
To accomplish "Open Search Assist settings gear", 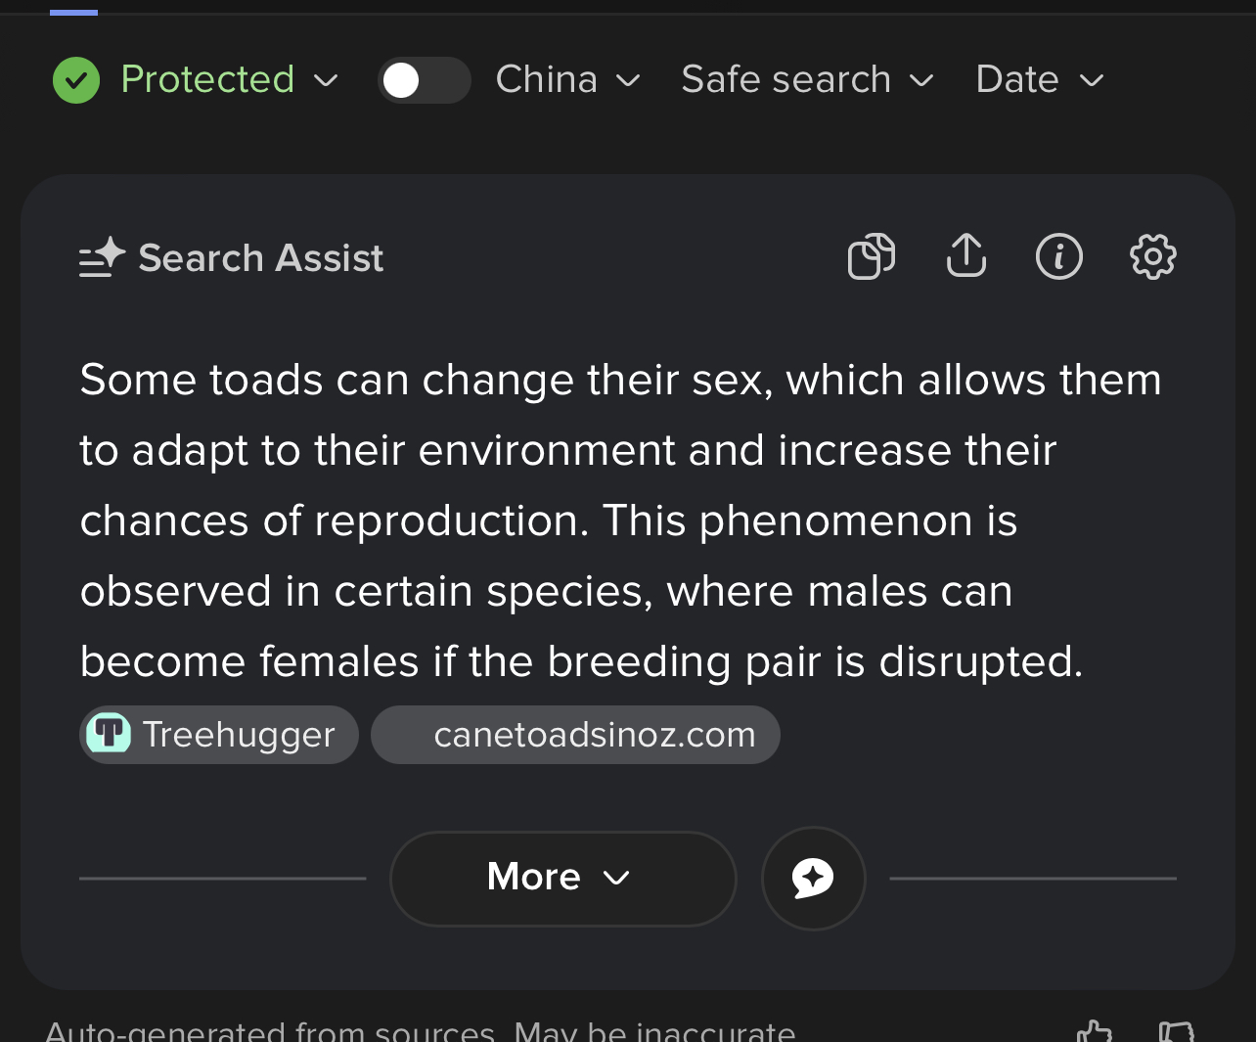I will point(1152,256).
